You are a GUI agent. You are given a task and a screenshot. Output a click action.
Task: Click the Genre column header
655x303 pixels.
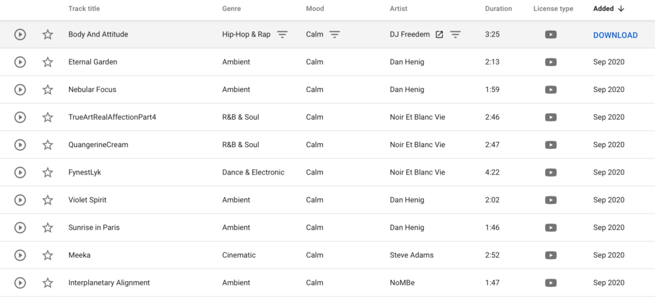click(232, 9)
